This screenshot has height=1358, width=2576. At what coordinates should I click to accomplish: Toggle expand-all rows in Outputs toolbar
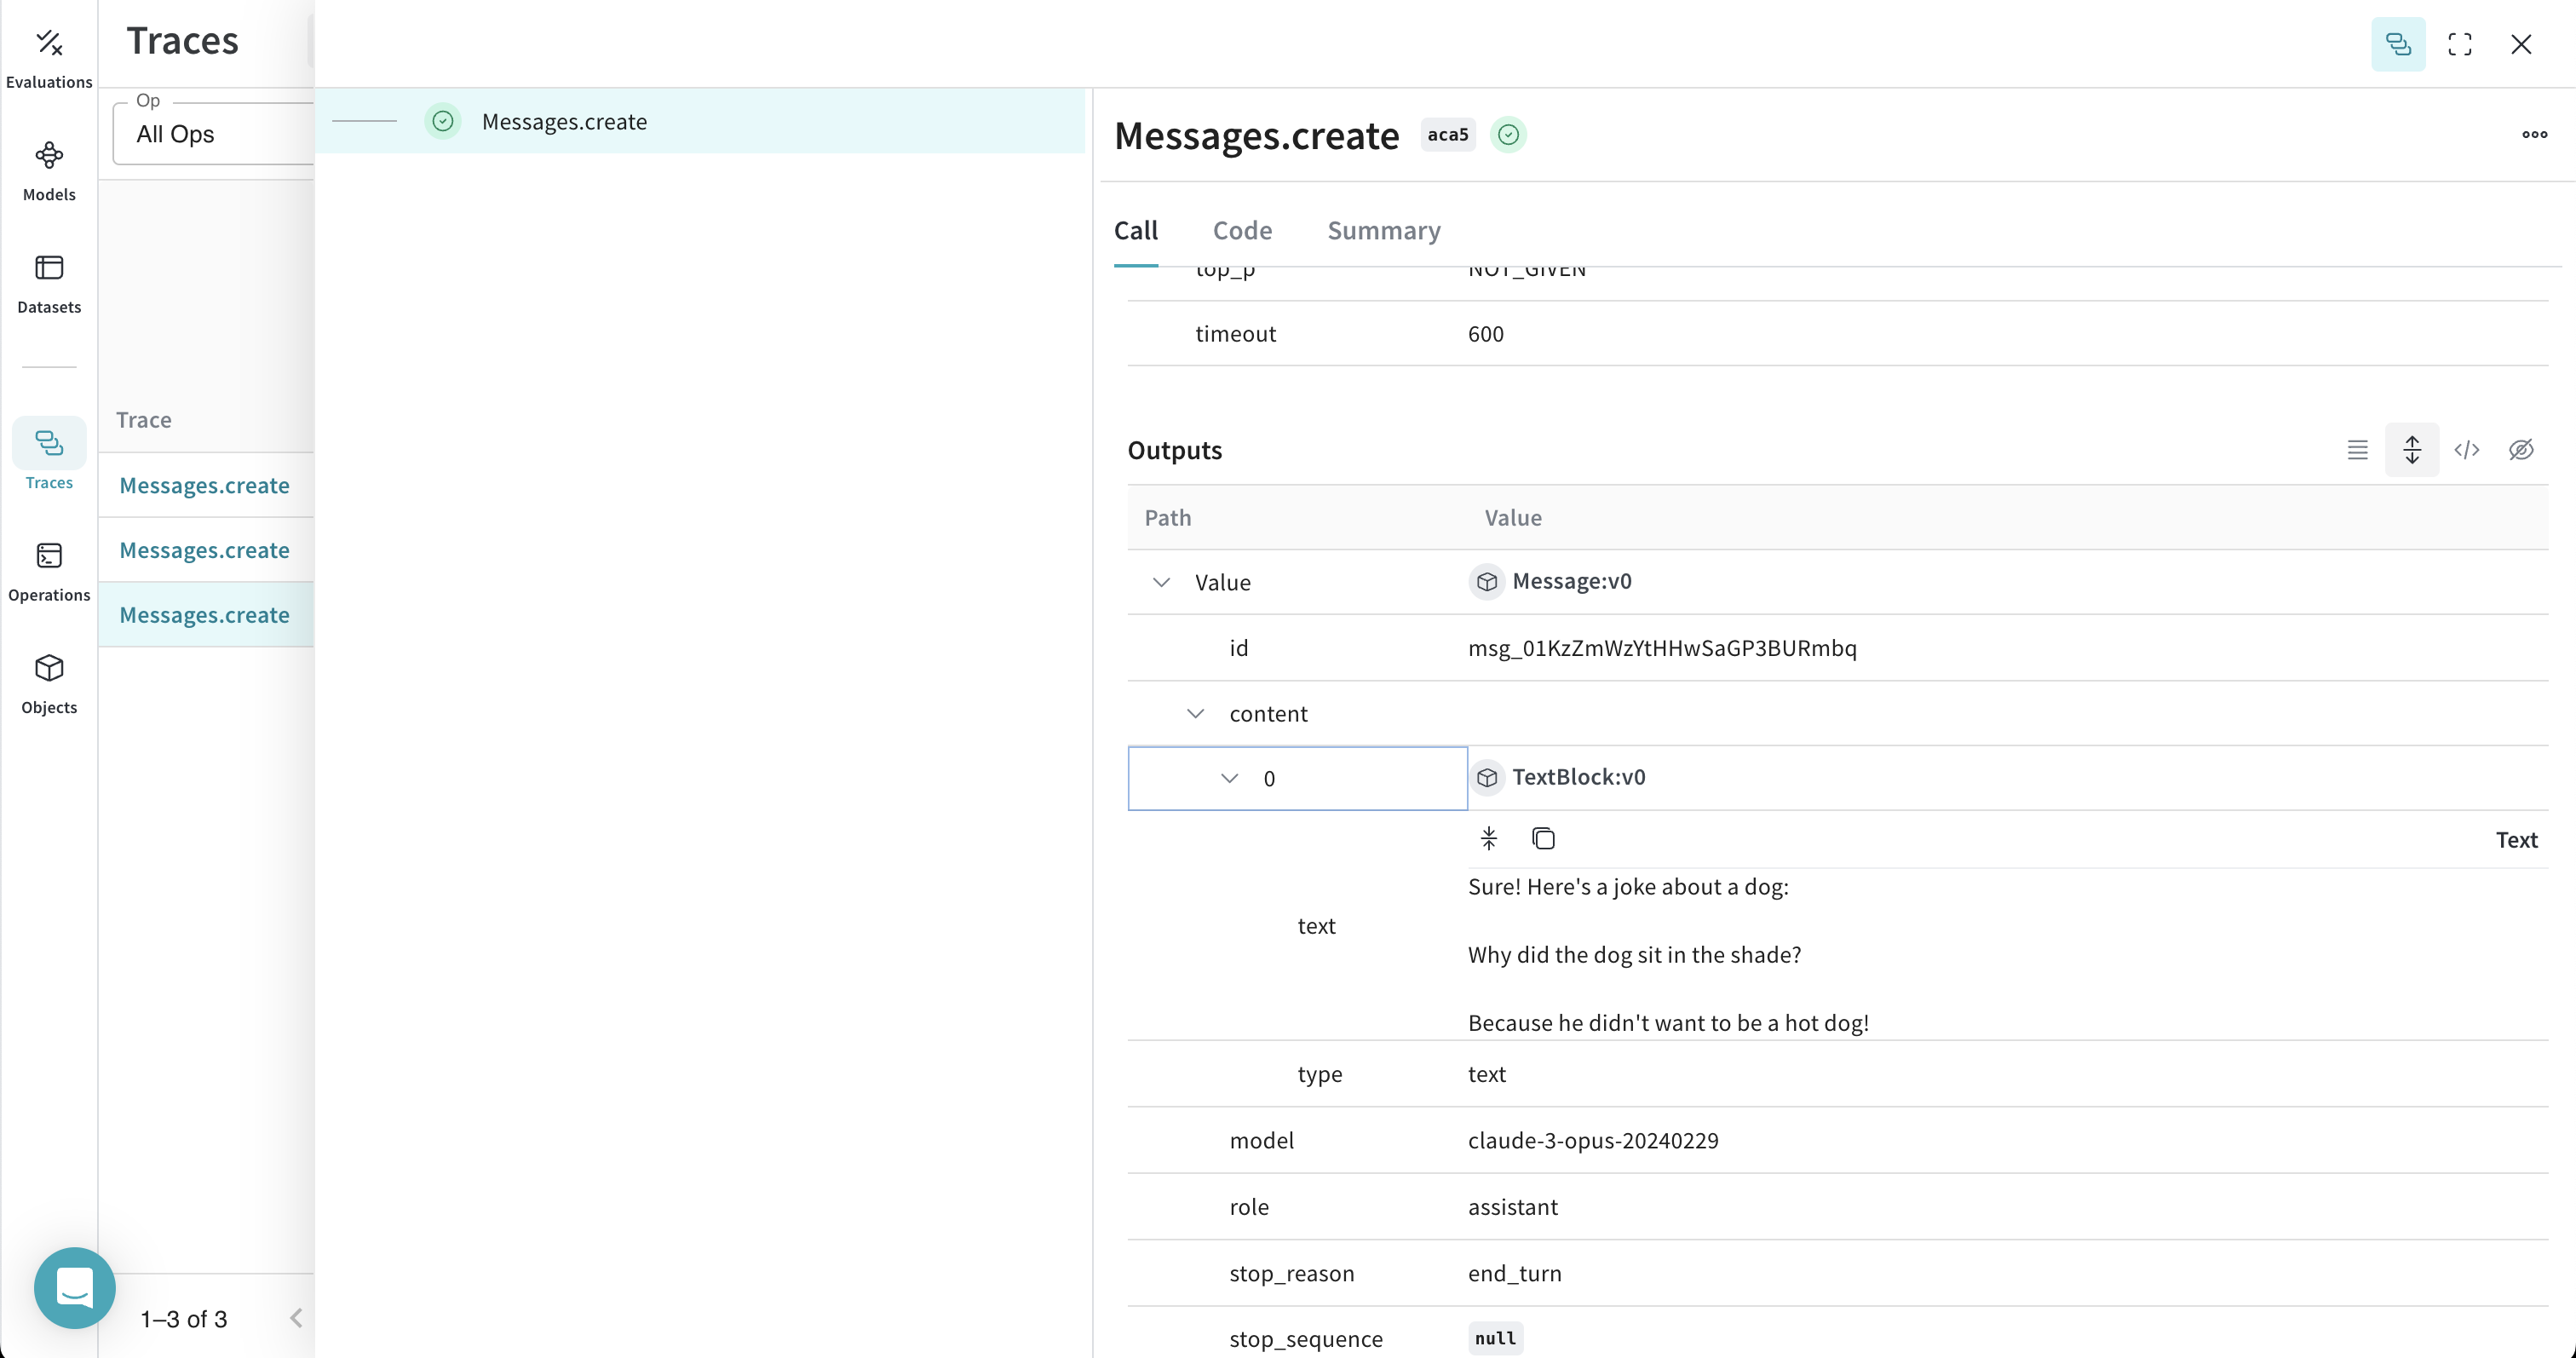tap(2411, 450)
